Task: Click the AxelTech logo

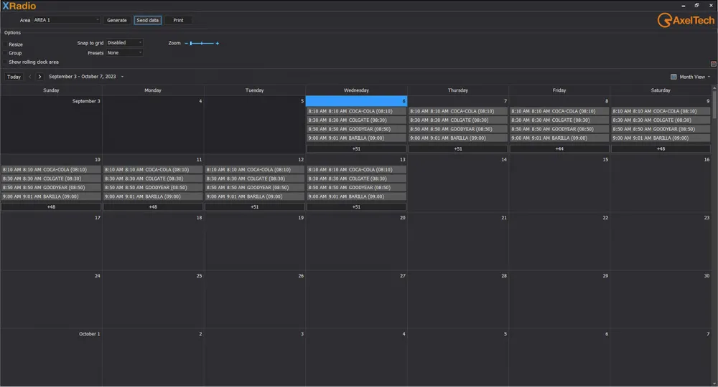Action: 686,21
